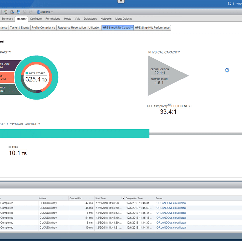The image size is (242, 241).
Task: Click the greyed resource pool toolbar icon
Action: coord(25,12)
